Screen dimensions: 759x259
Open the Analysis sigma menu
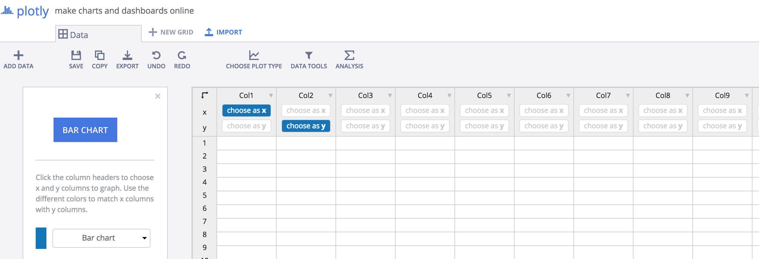click(349, 60)
